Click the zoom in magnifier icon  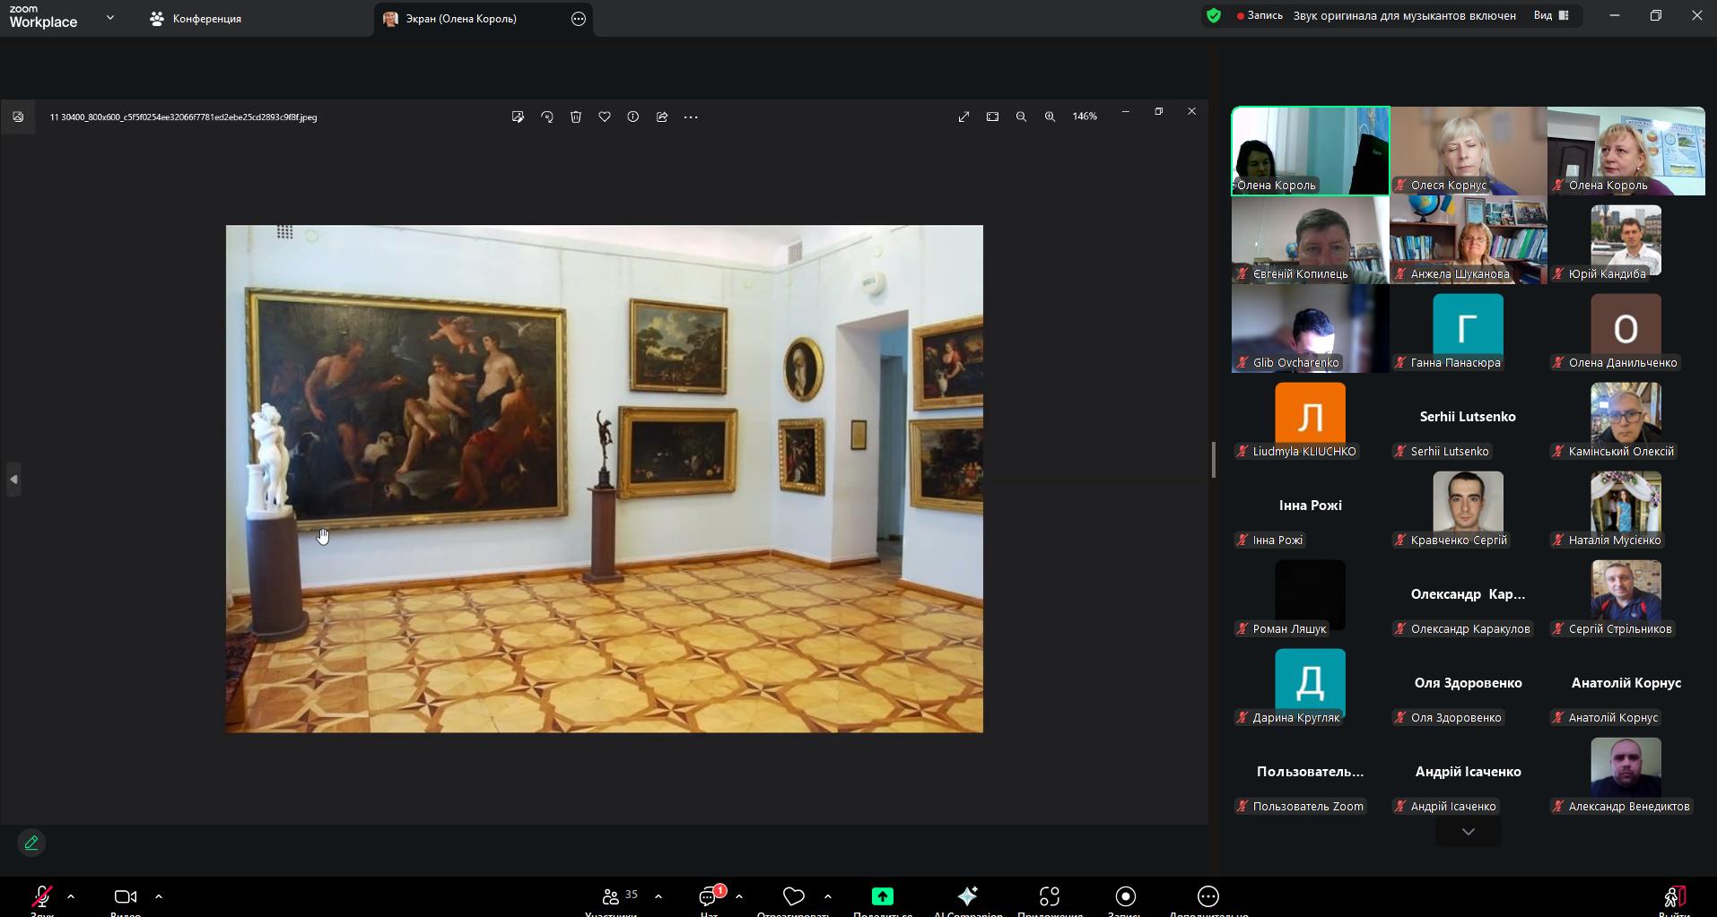click(x=1050, y=117)
